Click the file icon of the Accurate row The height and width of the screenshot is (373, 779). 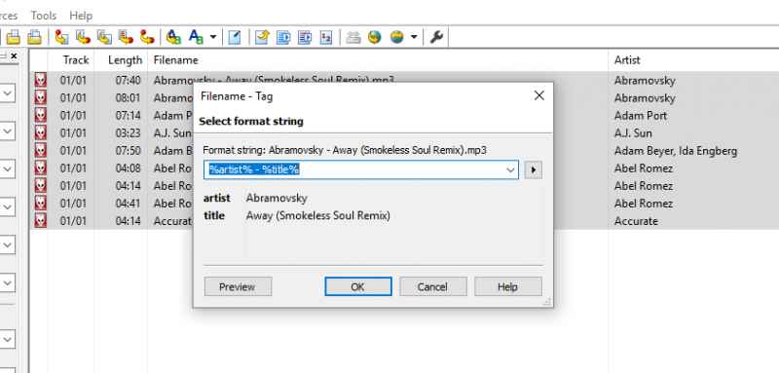pyautogui.click(x=40, y=220)
